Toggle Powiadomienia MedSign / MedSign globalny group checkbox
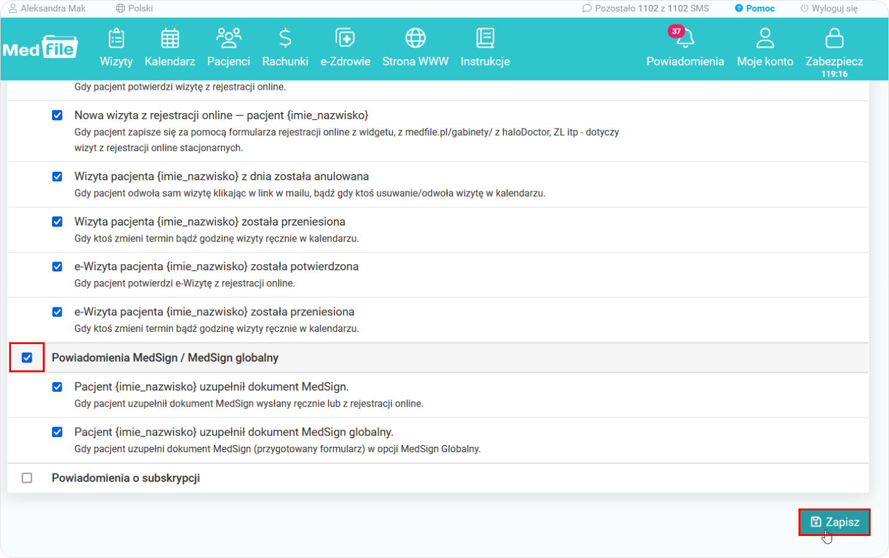The image size is (889, 558). (27, 358)
